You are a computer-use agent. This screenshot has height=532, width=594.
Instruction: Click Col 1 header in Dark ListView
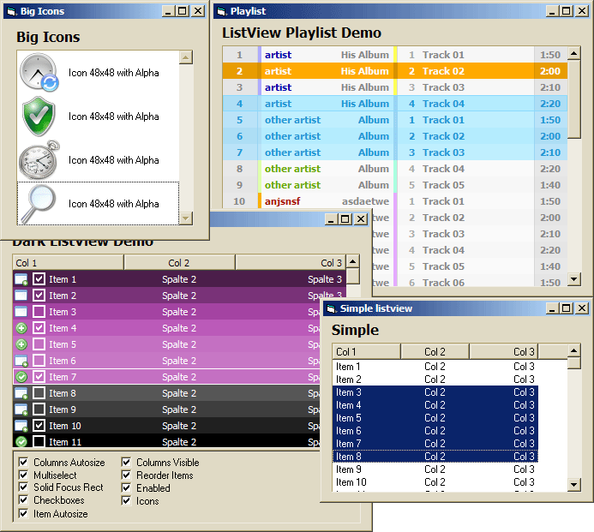[x=68, y=263]
